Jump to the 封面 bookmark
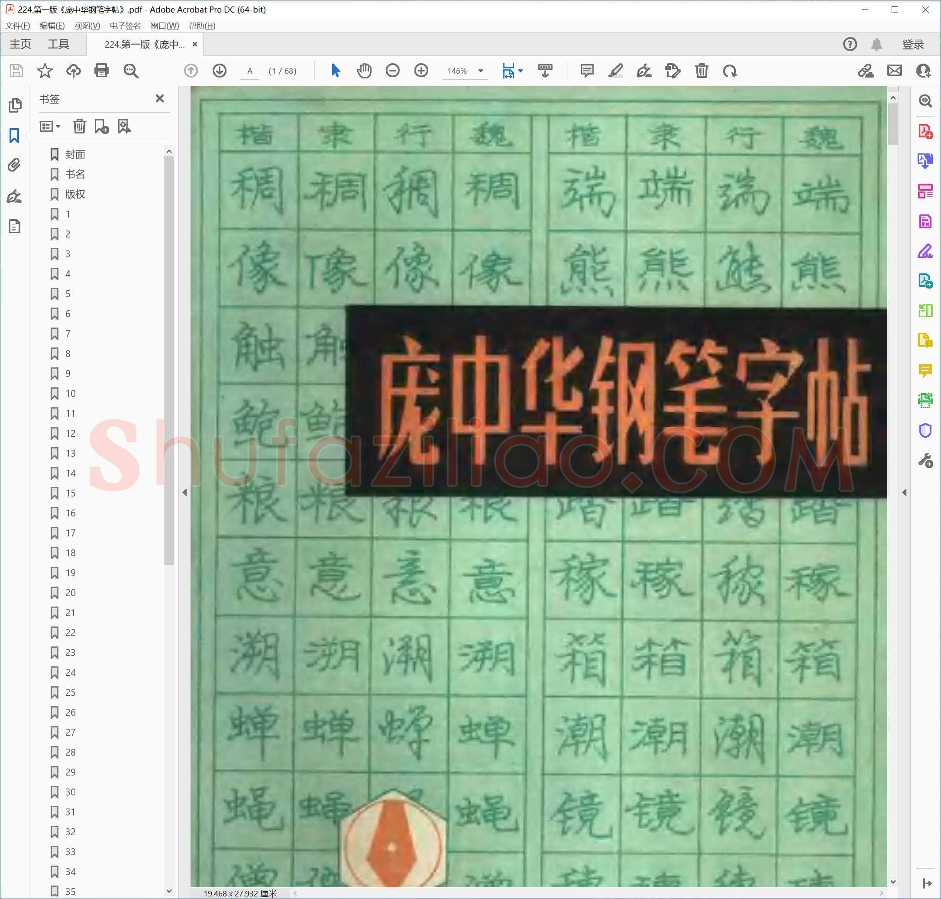941x899 pixels. (75, 154)
